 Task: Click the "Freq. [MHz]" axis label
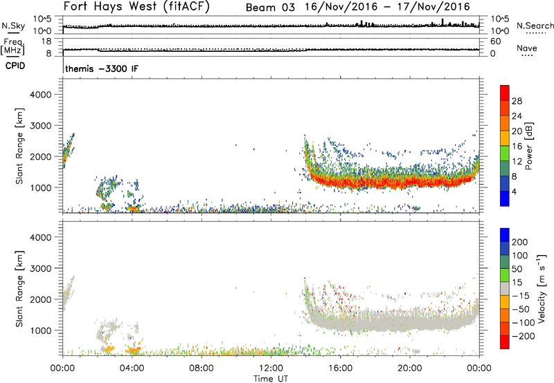pyautogui.click(x=13, y=46)
